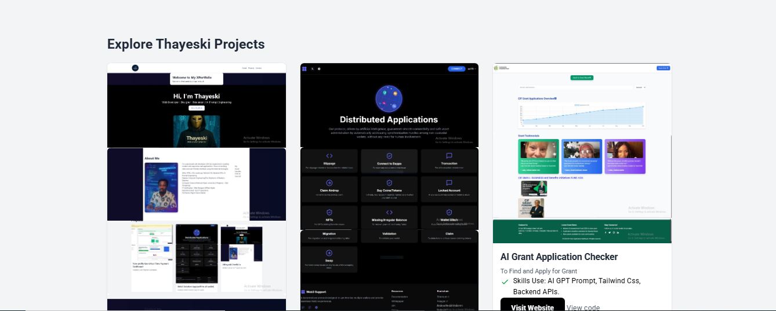This screenshot has height=311, width=776.
Task: Open the Visit Website button
Action: click(532, 305)
